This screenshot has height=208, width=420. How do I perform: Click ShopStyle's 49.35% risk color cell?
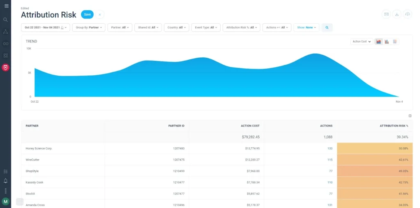pos(374,171)
